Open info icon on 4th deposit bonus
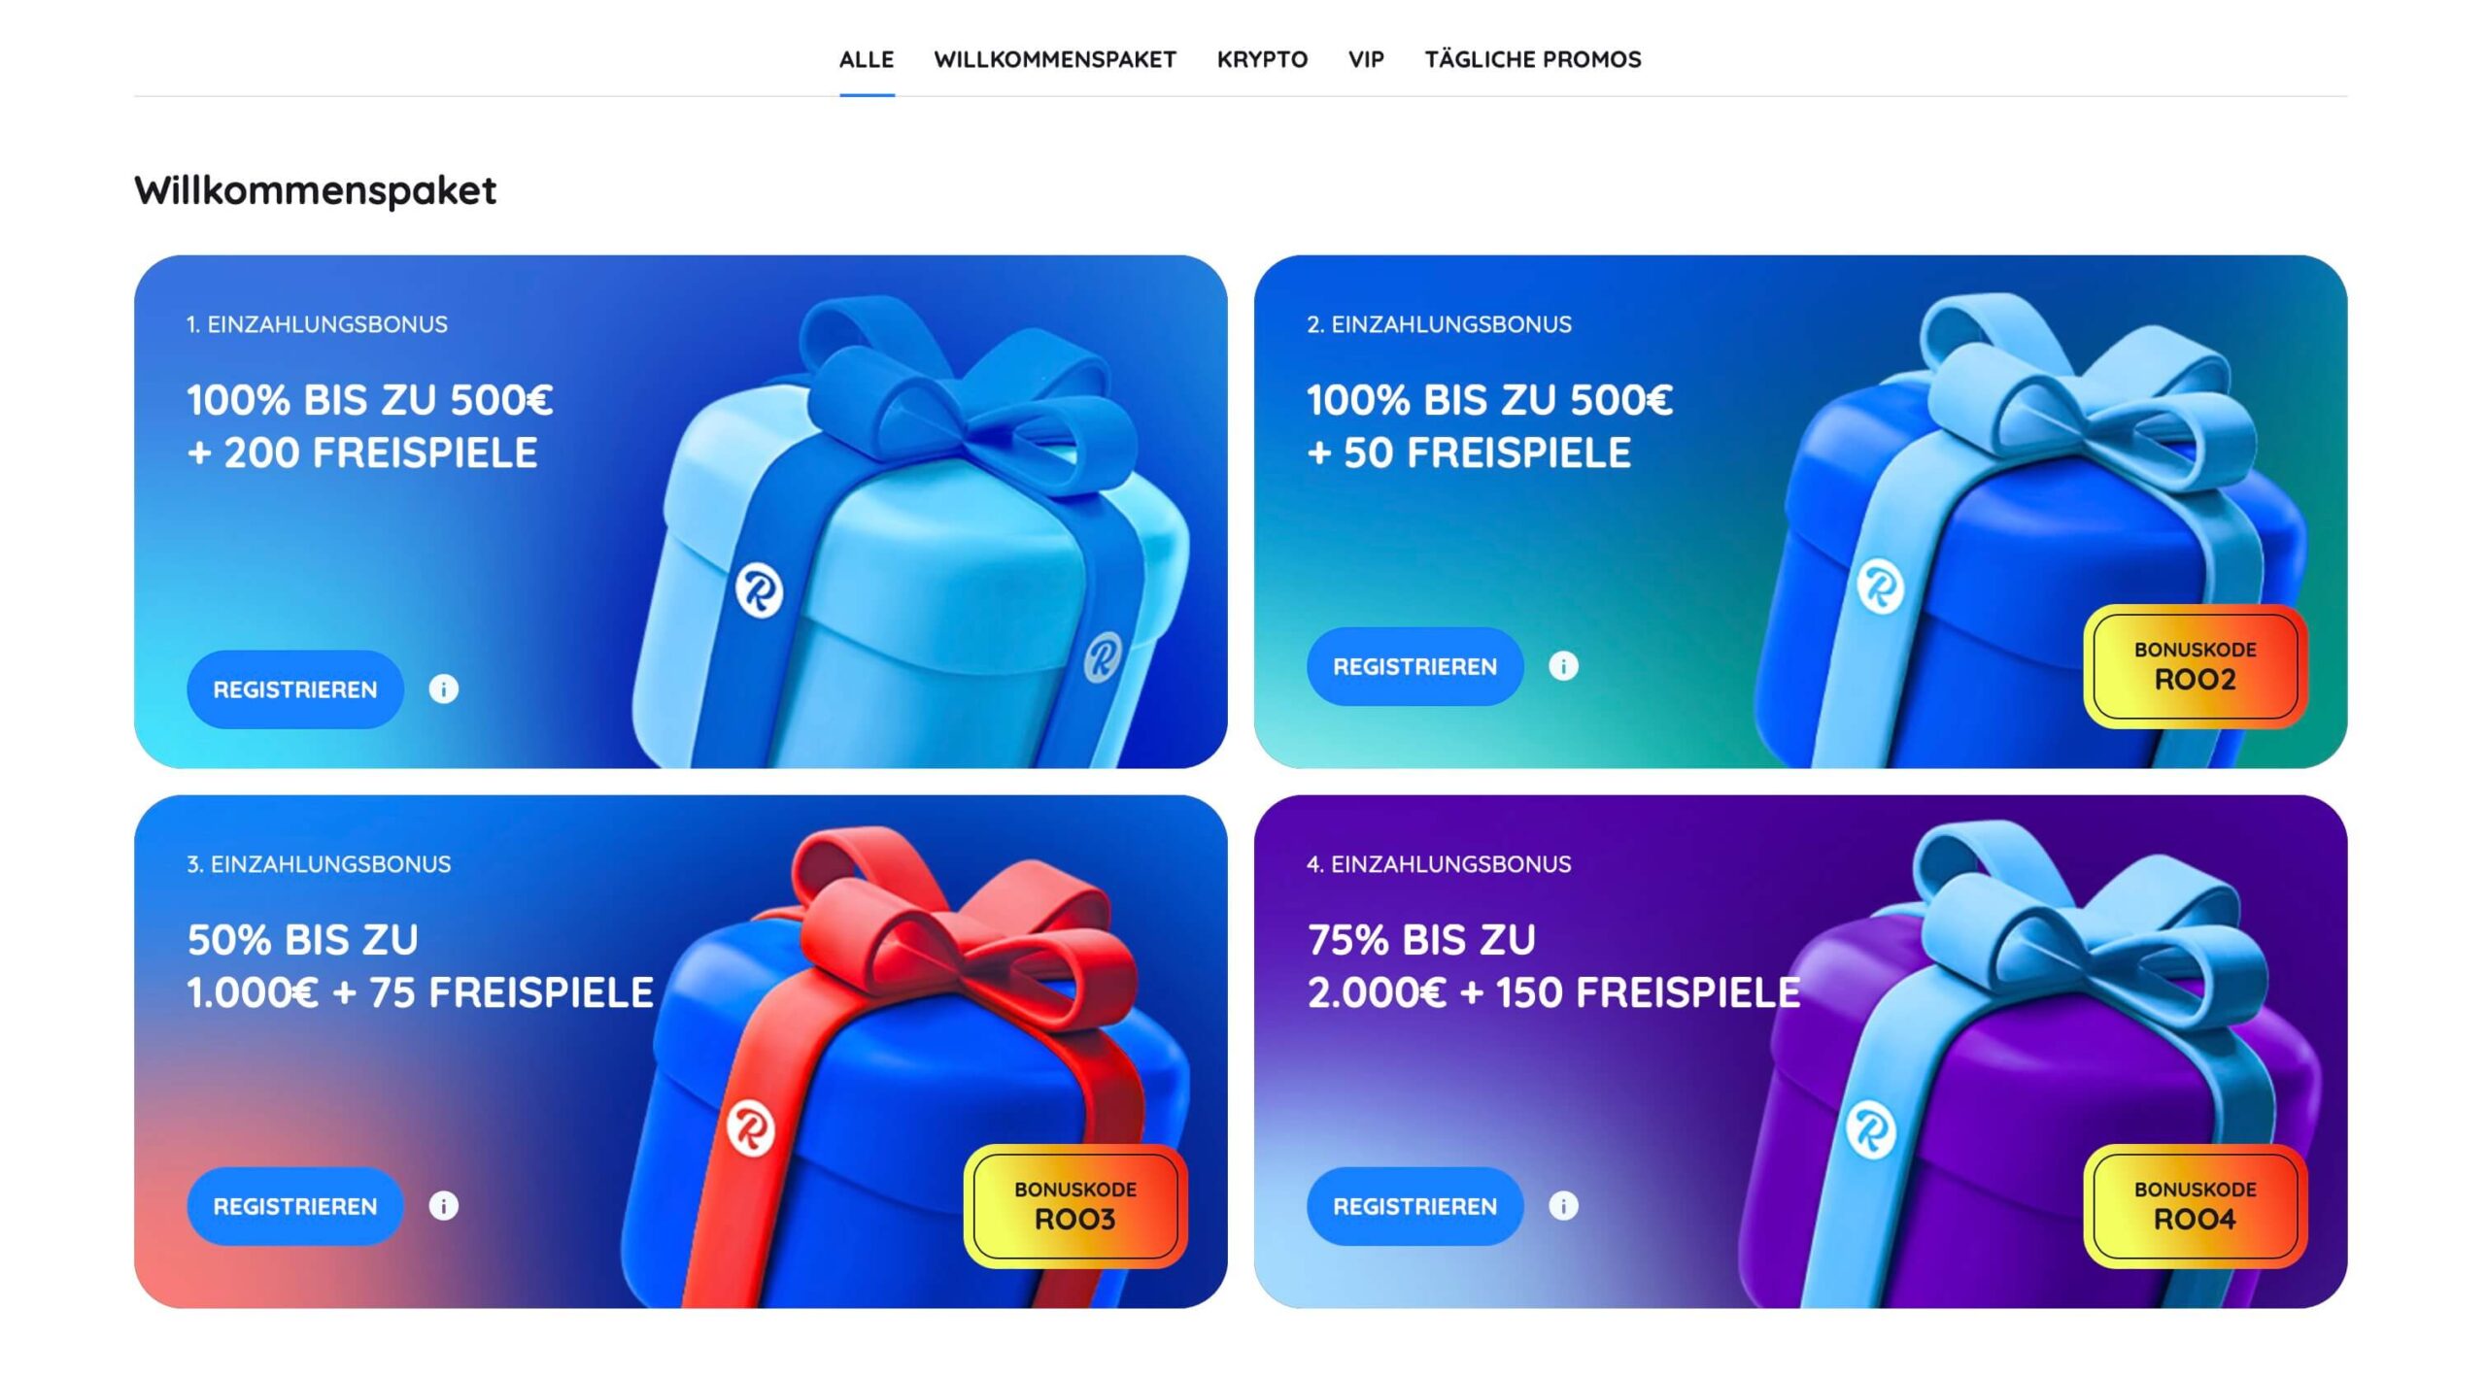 tap(1563, 1206)
